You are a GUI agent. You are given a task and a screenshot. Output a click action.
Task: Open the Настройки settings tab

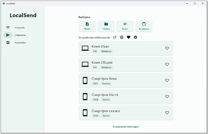(20, 43)
